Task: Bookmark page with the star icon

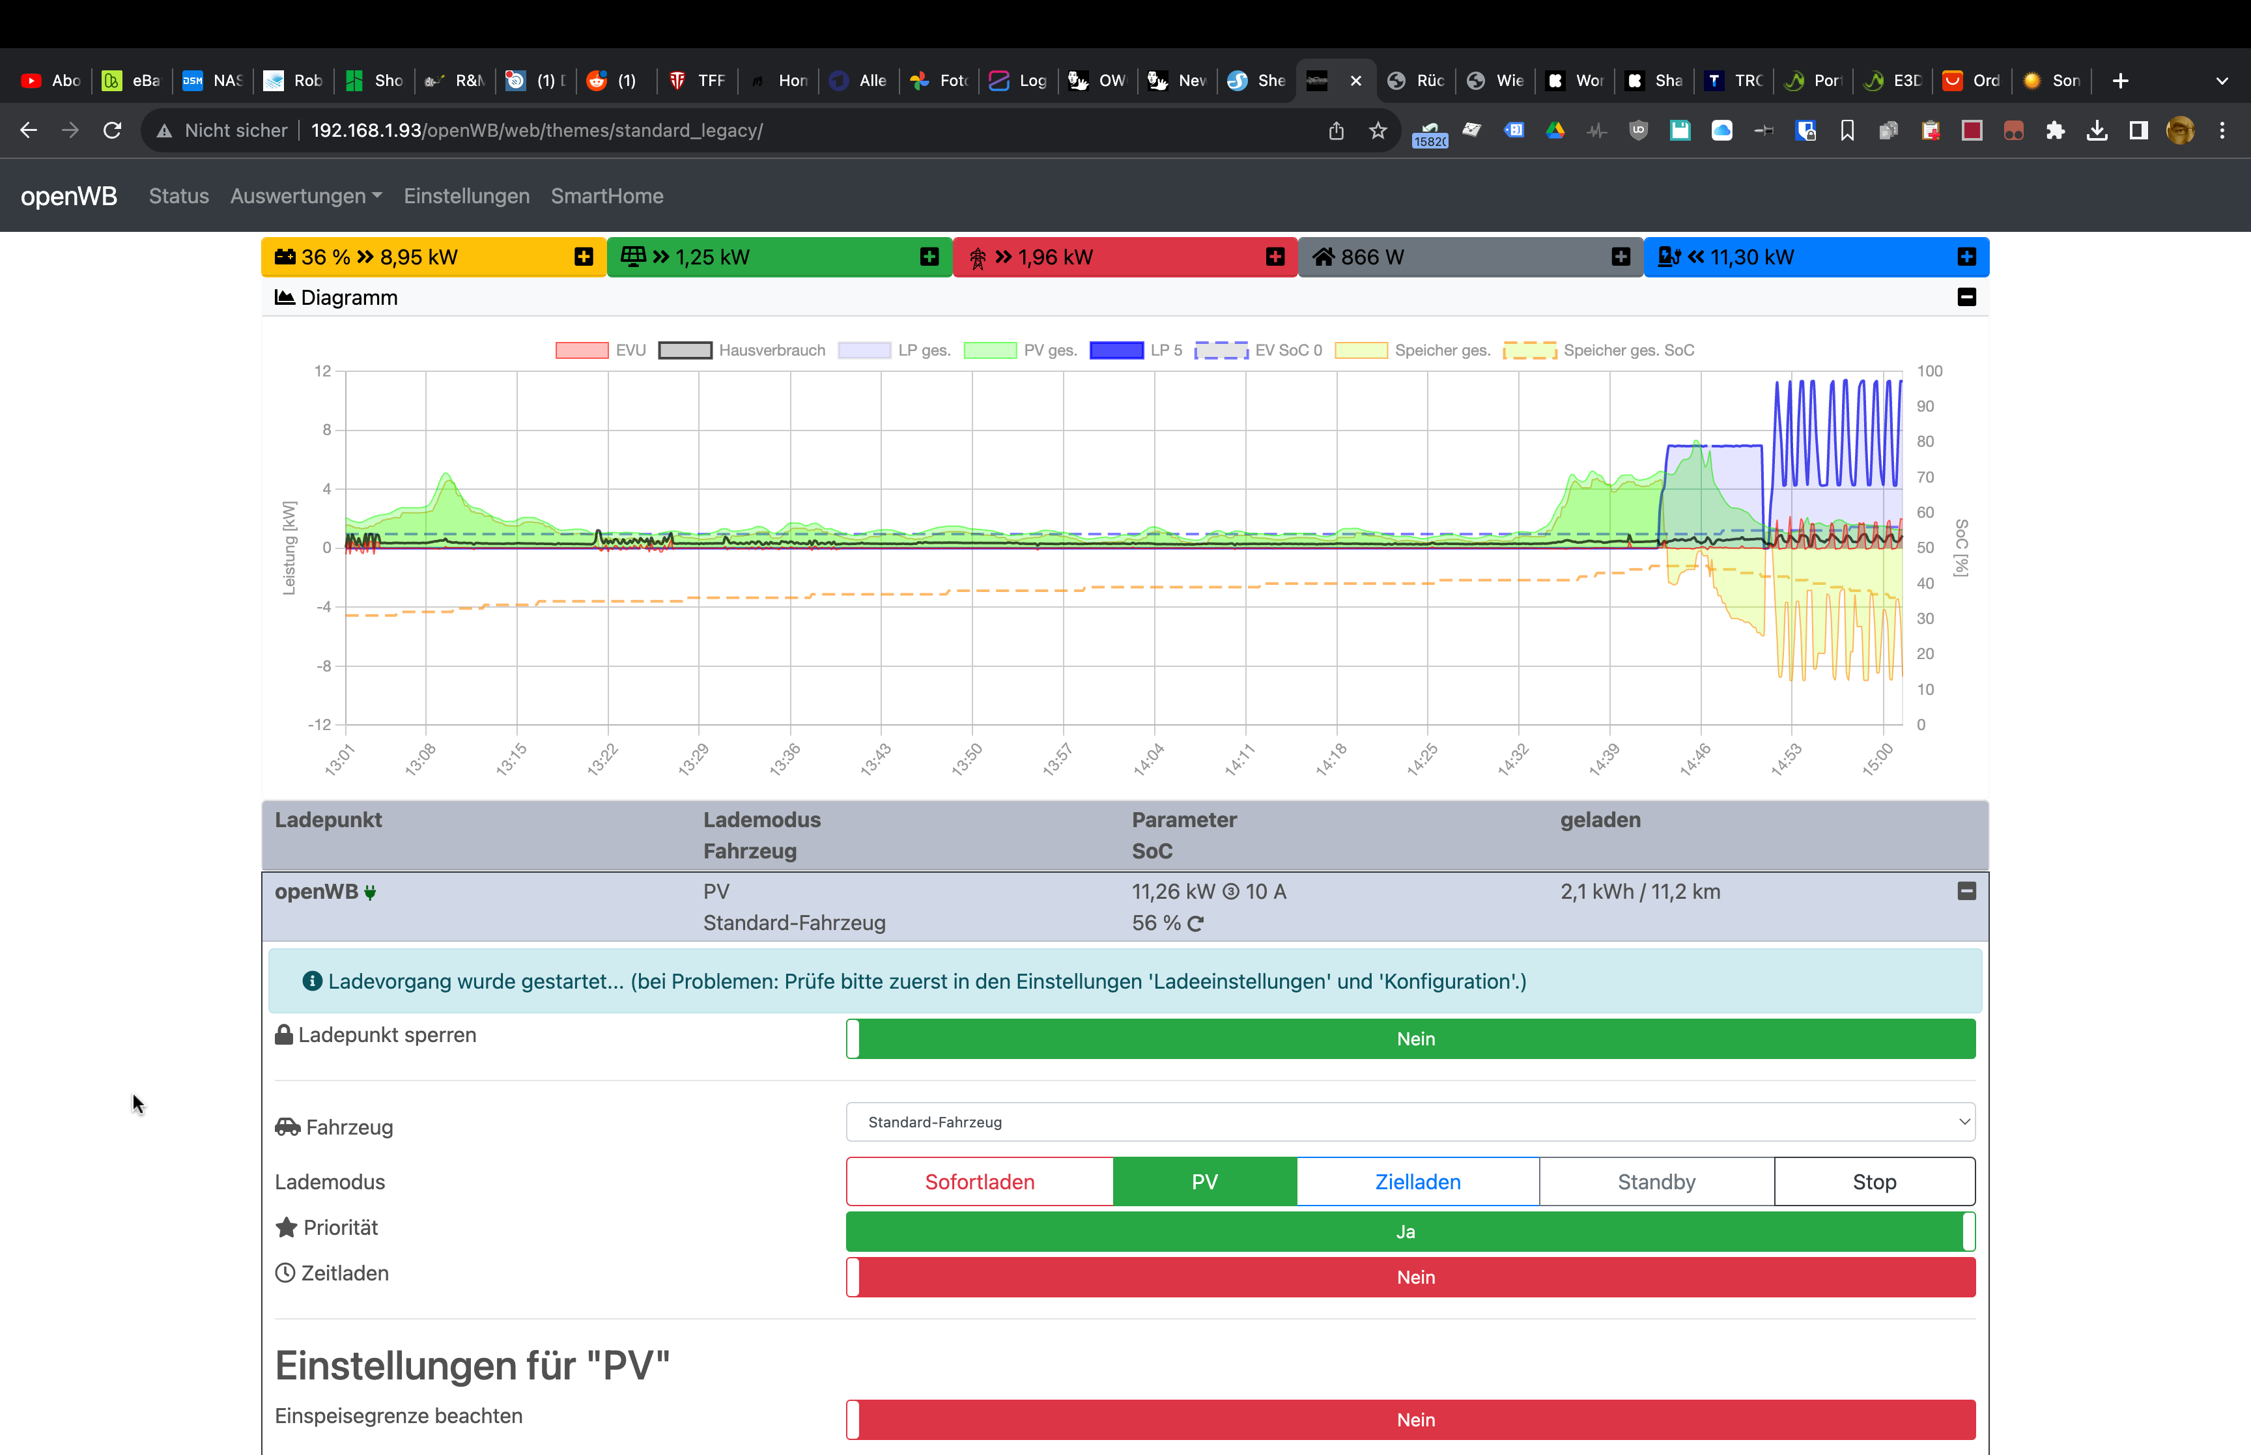Action: click(x=1377, y=130)
